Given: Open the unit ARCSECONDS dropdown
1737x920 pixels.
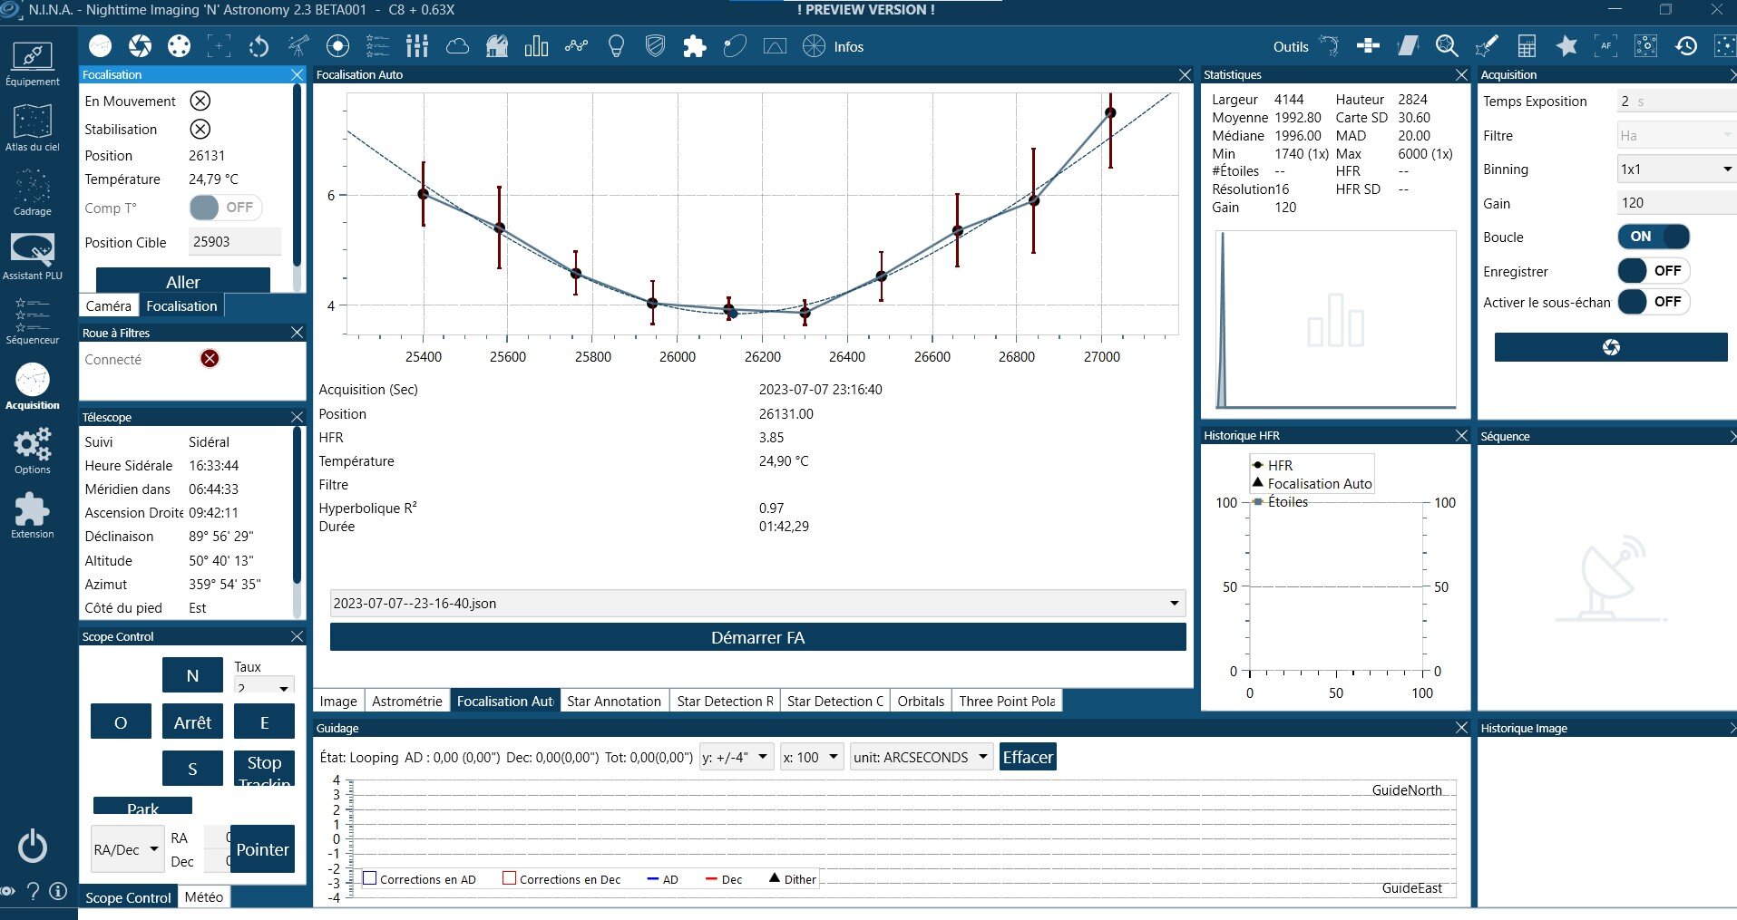Looking at the screenshot, I should (x=921, y=757).
